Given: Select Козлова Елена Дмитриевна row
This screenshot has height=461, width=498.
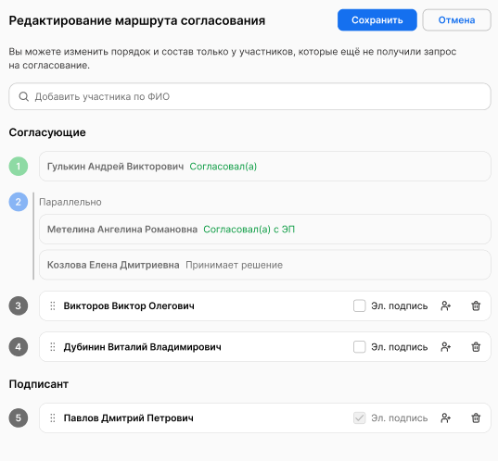Looking at the screenshot, I should (265, 265).
